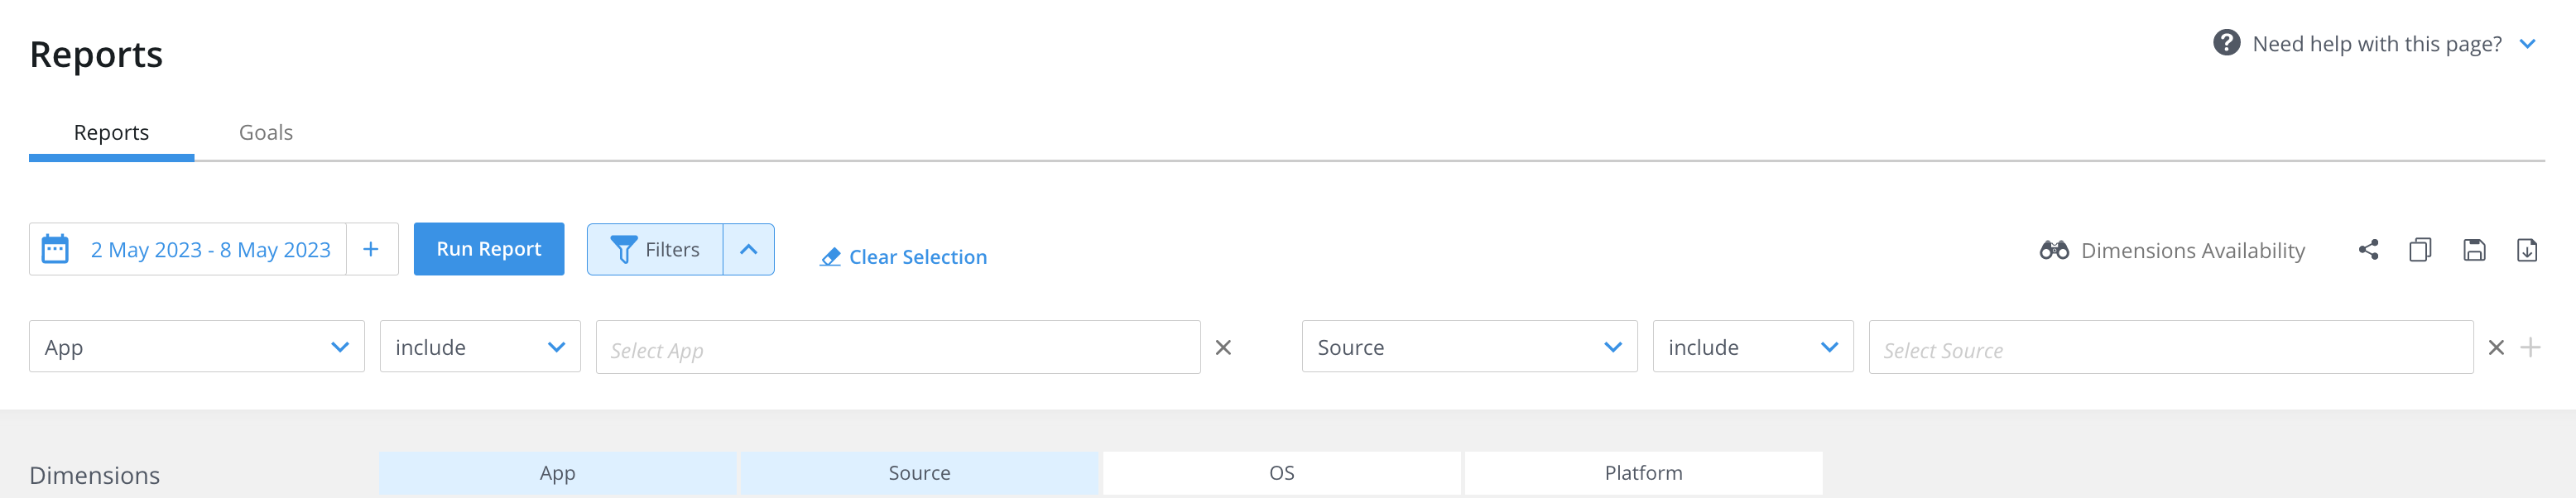Click the share report icon
Image resolution: width=2576 pixels, height=498 pixels.
pos(2369,250)
